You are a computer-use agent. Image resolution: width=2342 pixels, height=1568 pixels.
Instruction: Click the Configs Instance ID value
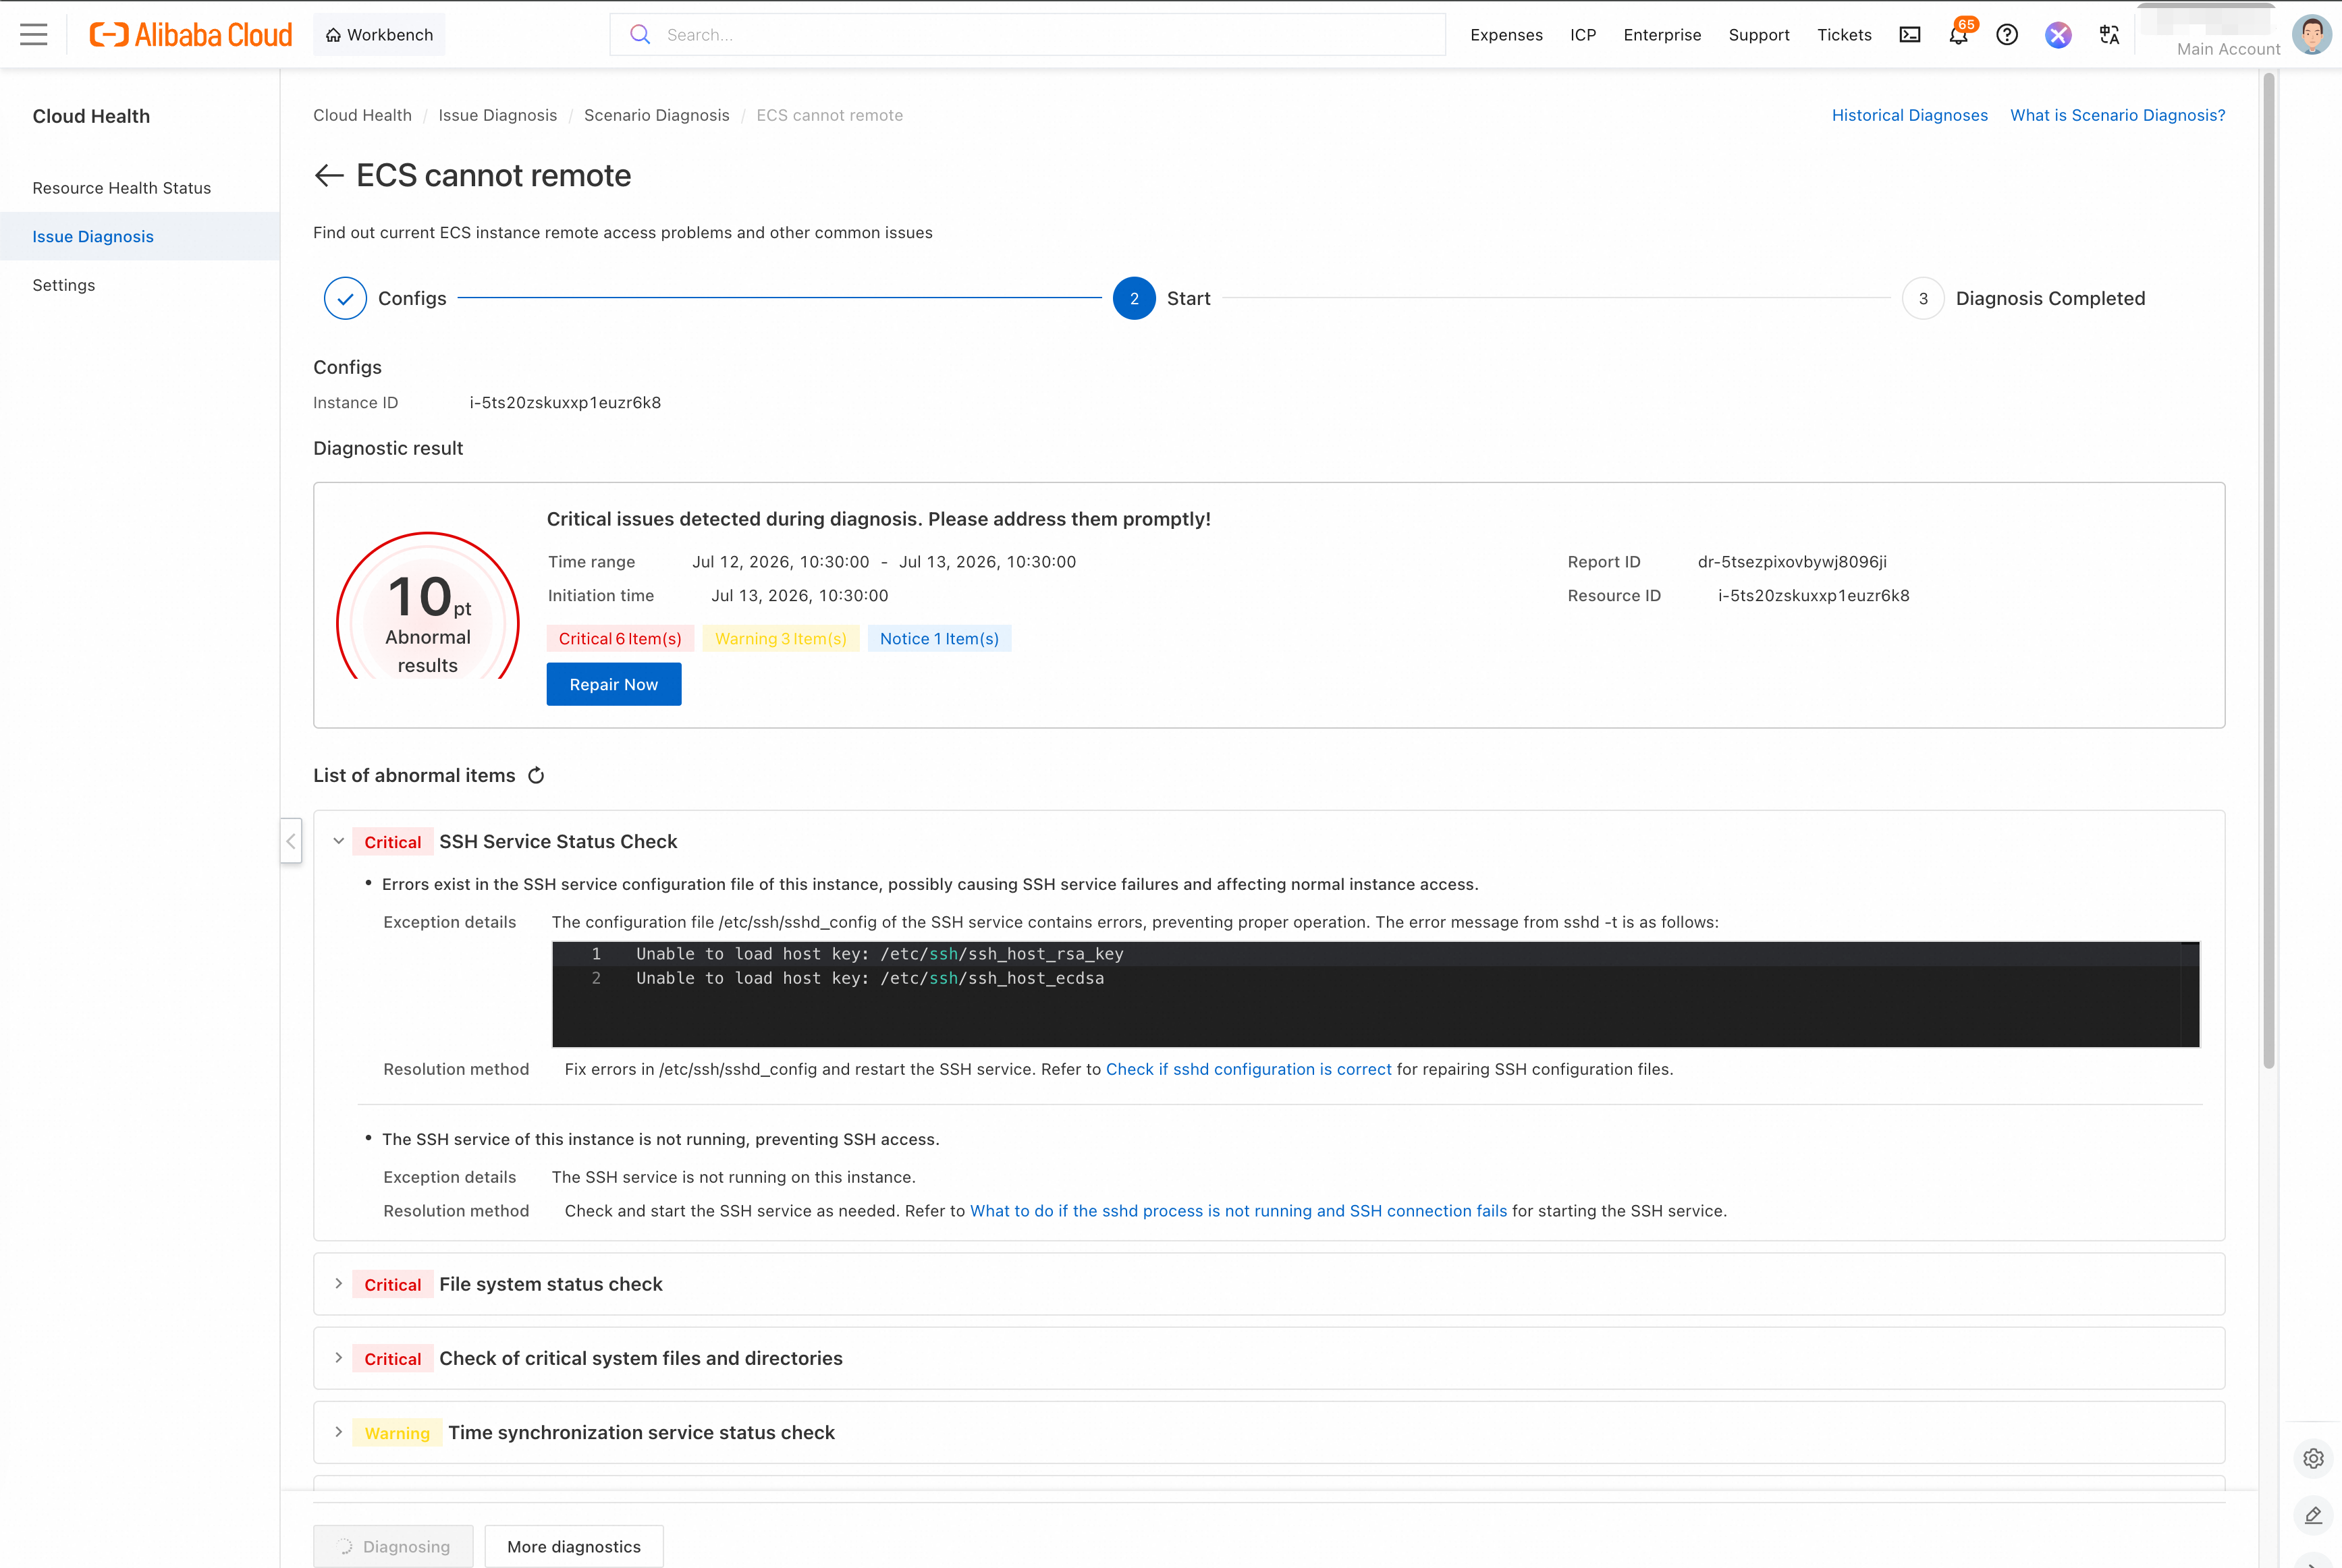pyautogui.click(x=565, y=403)
